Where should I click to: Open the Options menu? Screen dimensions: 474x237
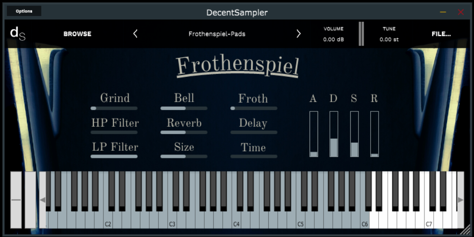click(24, 11)
